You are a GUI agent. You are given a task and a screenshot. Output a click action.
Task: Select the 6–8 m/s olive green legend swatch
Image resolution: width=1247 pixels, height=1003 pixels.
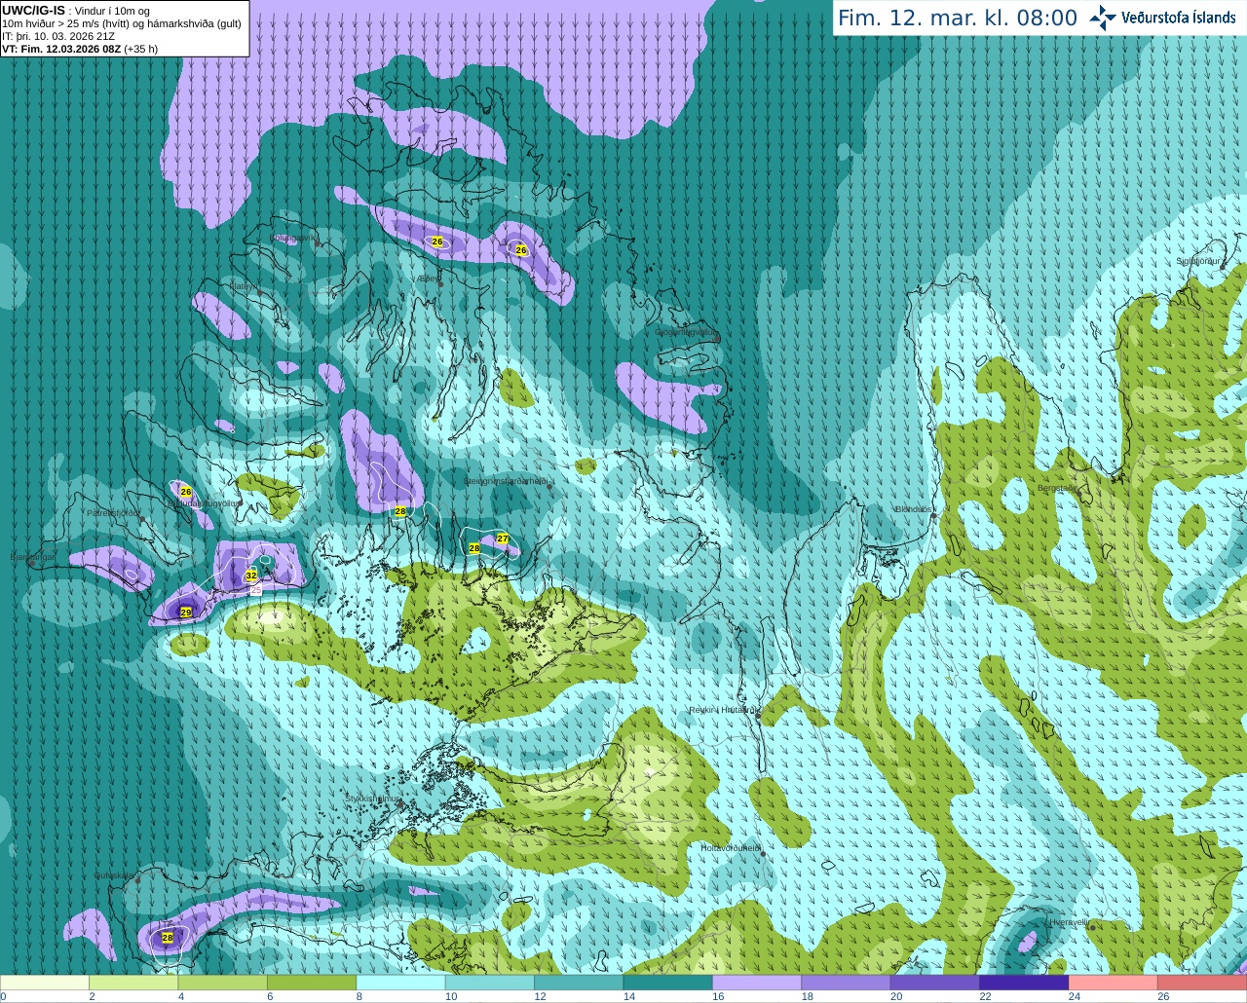tap(312, 983)
